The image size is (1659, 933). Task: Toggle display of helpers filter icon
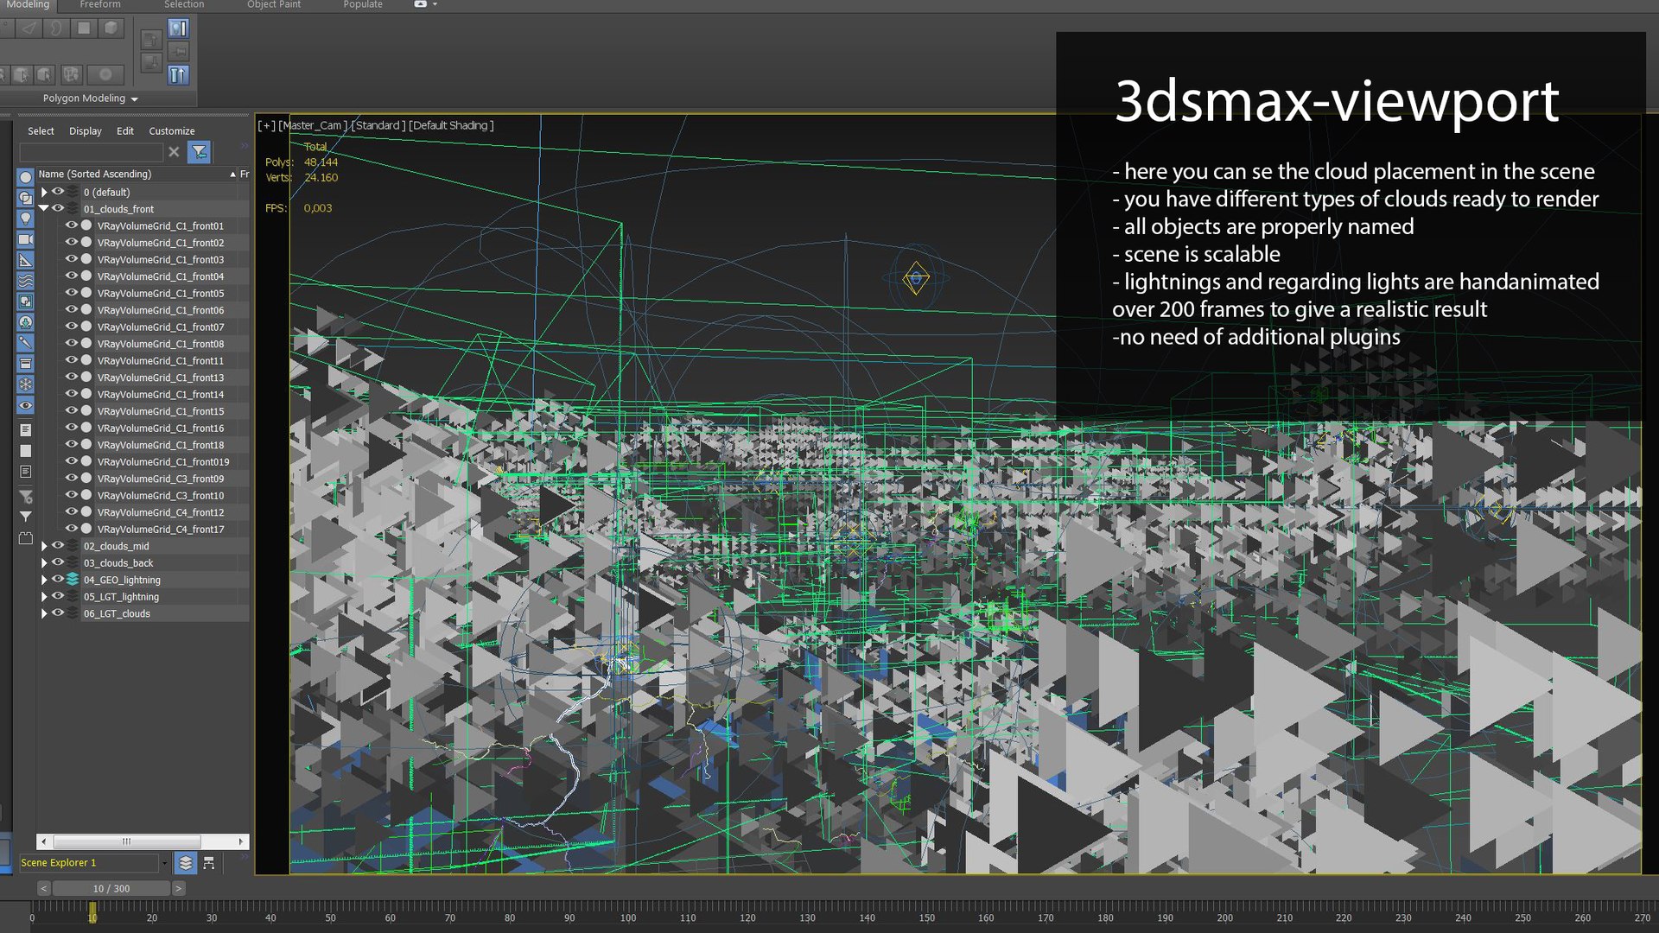[x=26, y=260]
